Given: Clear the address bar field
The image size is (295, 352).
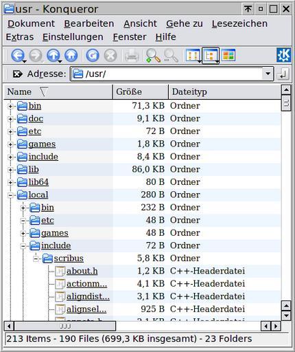Looking at the screenshot, I should coord(17,74).
